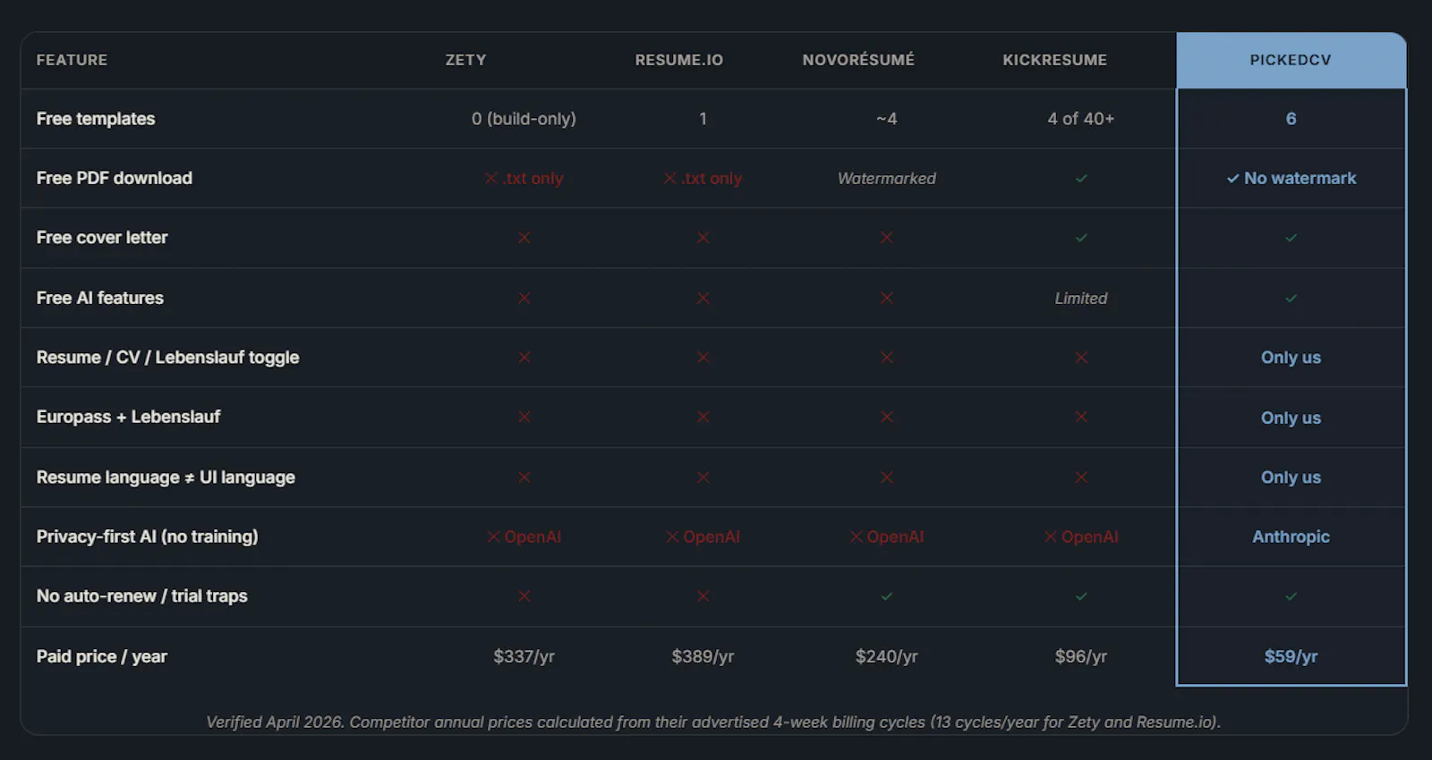1432x760 pixels.
Task: Click Resume.io's X in No auto-renew / trial traps row
Action: (703, 596)
